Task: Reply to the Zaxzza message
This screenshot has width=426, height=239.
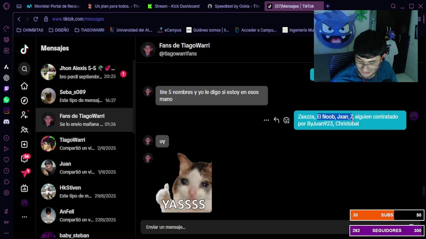Action: pos(276,120)
